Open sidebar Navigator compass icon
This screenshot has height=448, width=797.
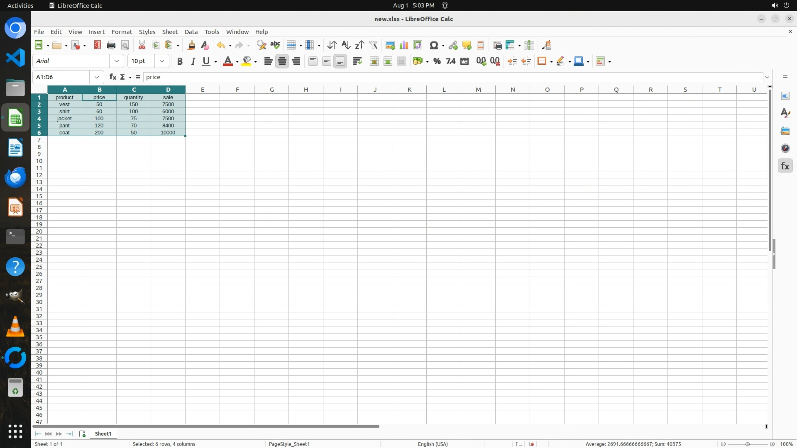click(785, 149)
